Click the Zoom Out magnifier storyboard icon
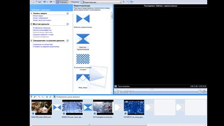 42,97
